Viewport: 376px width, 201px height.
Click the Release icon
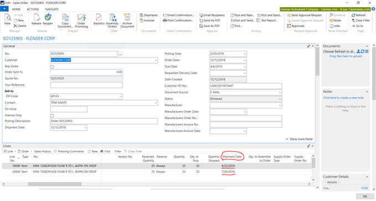point(36,19)
